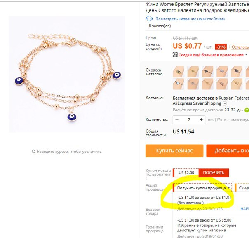Select the black heart bracelet variant thumbnail
This screenshot has height=238, width=249.
[x=207, y=72]
